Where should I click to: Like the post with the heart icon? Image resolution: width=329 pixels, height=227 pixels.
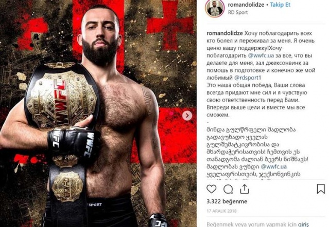tap(211, 189)
